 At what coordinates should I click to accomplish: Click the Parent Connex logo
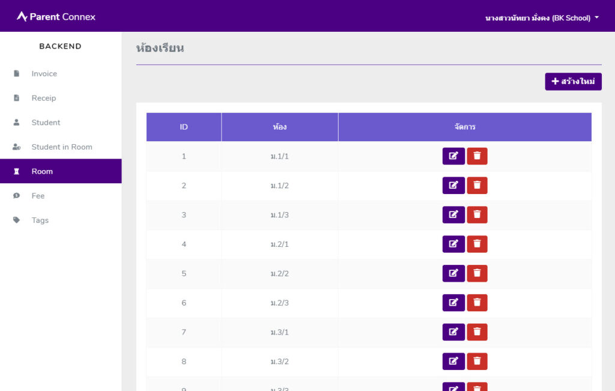[56, 17]
